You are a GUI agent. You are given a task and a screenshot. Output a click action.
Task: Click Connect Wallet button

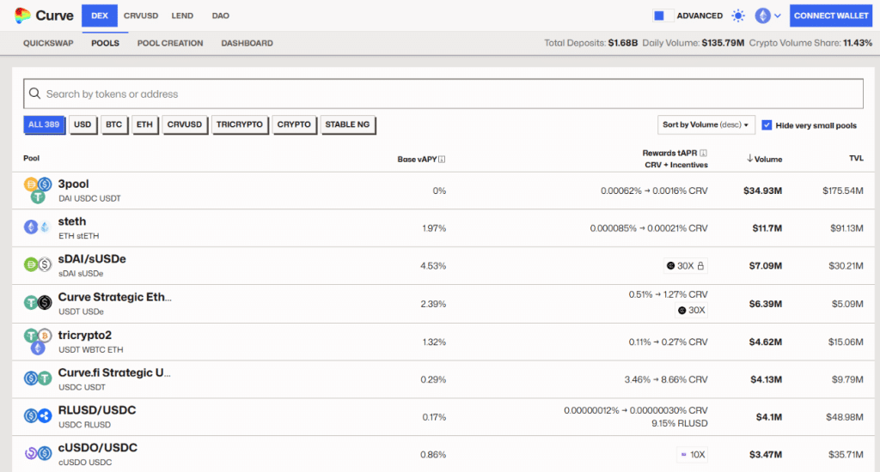click(831, 15)
